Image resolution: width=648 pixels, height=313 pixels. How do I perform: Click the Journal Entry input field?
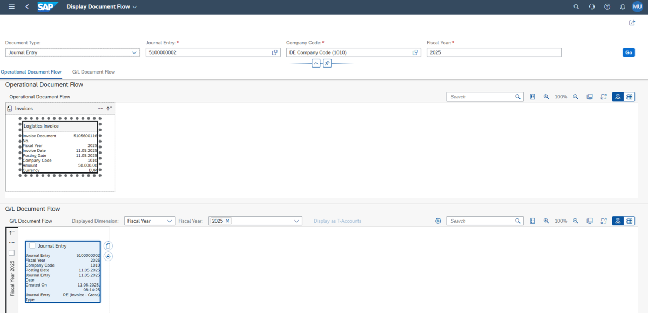208,52
